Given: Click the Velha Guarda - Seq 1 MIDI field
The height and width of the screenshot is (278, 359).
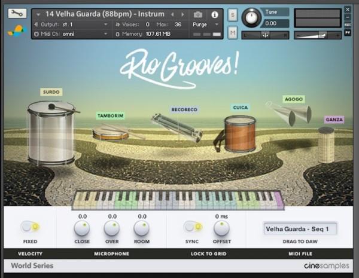Looking at the screenshot, I should [300, 229].
